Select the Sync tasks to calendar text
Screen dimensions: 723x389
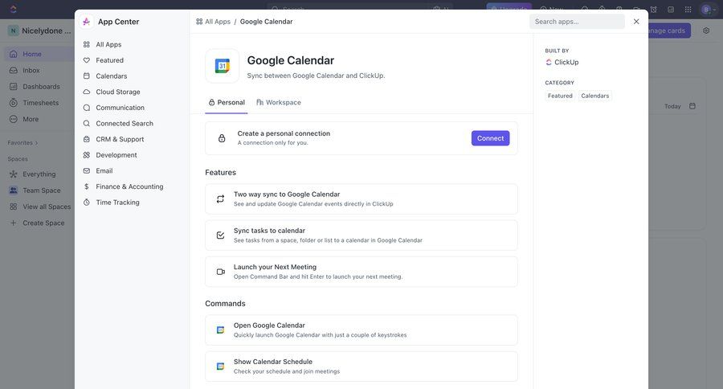[x=269, y=231]
